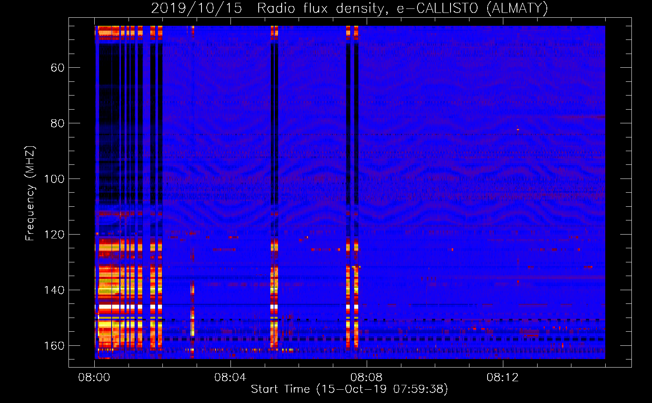
Task: Click the 160 frequency tick label
Action: (54, 346)
